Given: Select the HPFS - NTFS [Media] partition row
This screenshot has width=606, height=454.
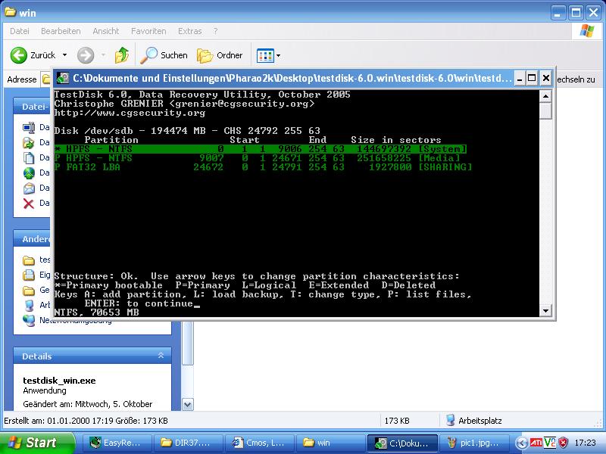Looking at the screenshot, I should 258,158.
